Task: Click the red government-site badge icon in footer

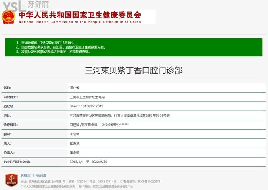Action: pyautogui.click(x=11, y=180)
